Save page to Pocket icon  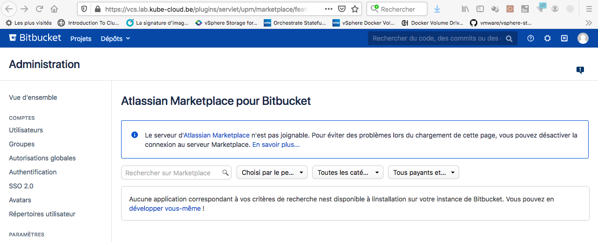(x=342, y=9)
